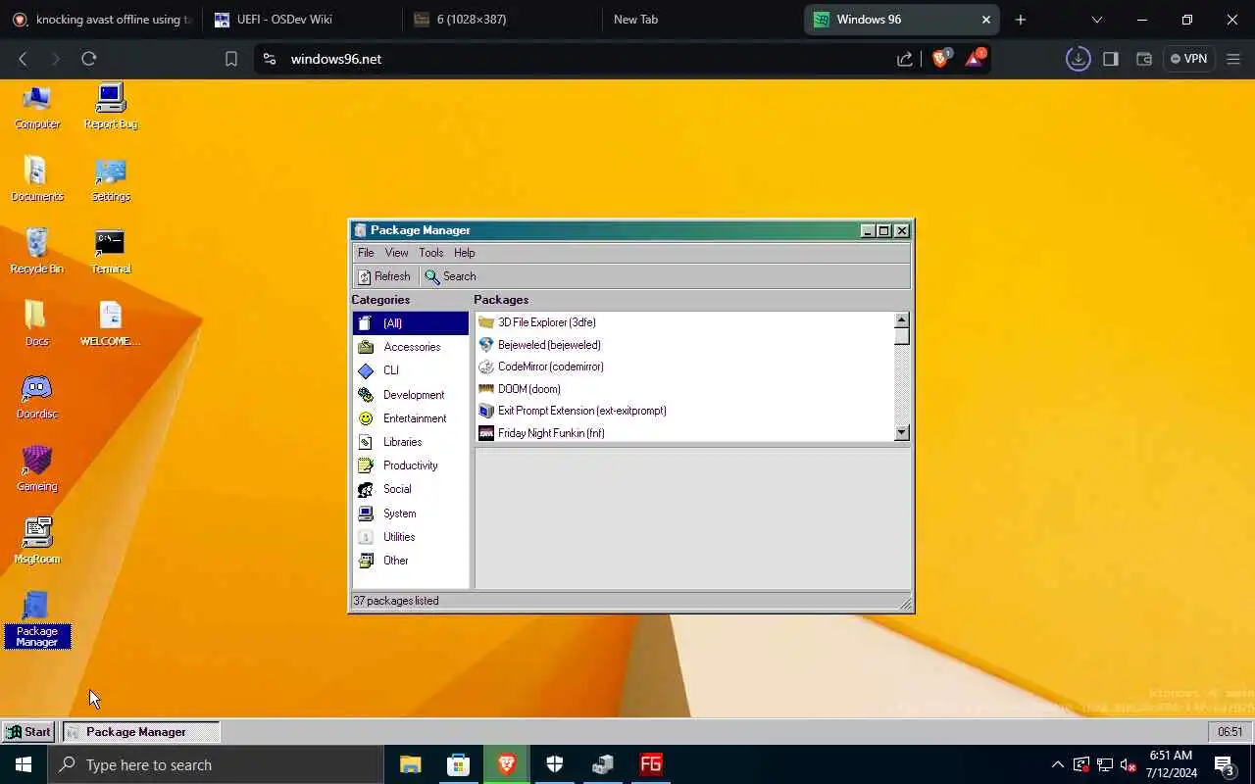Switch to the 6 (1028×387) tab
Screen dimensions: 1255x784
(501, 20)
